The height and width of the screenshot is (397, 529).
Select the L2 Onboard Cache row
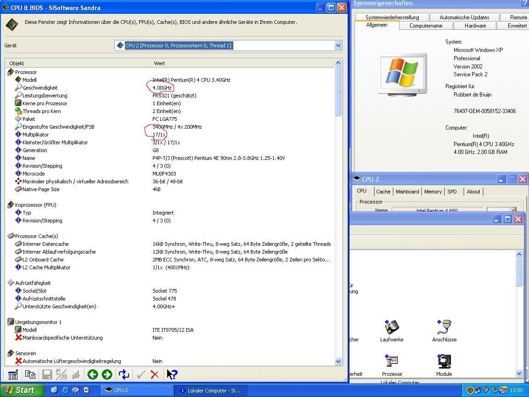169,260
